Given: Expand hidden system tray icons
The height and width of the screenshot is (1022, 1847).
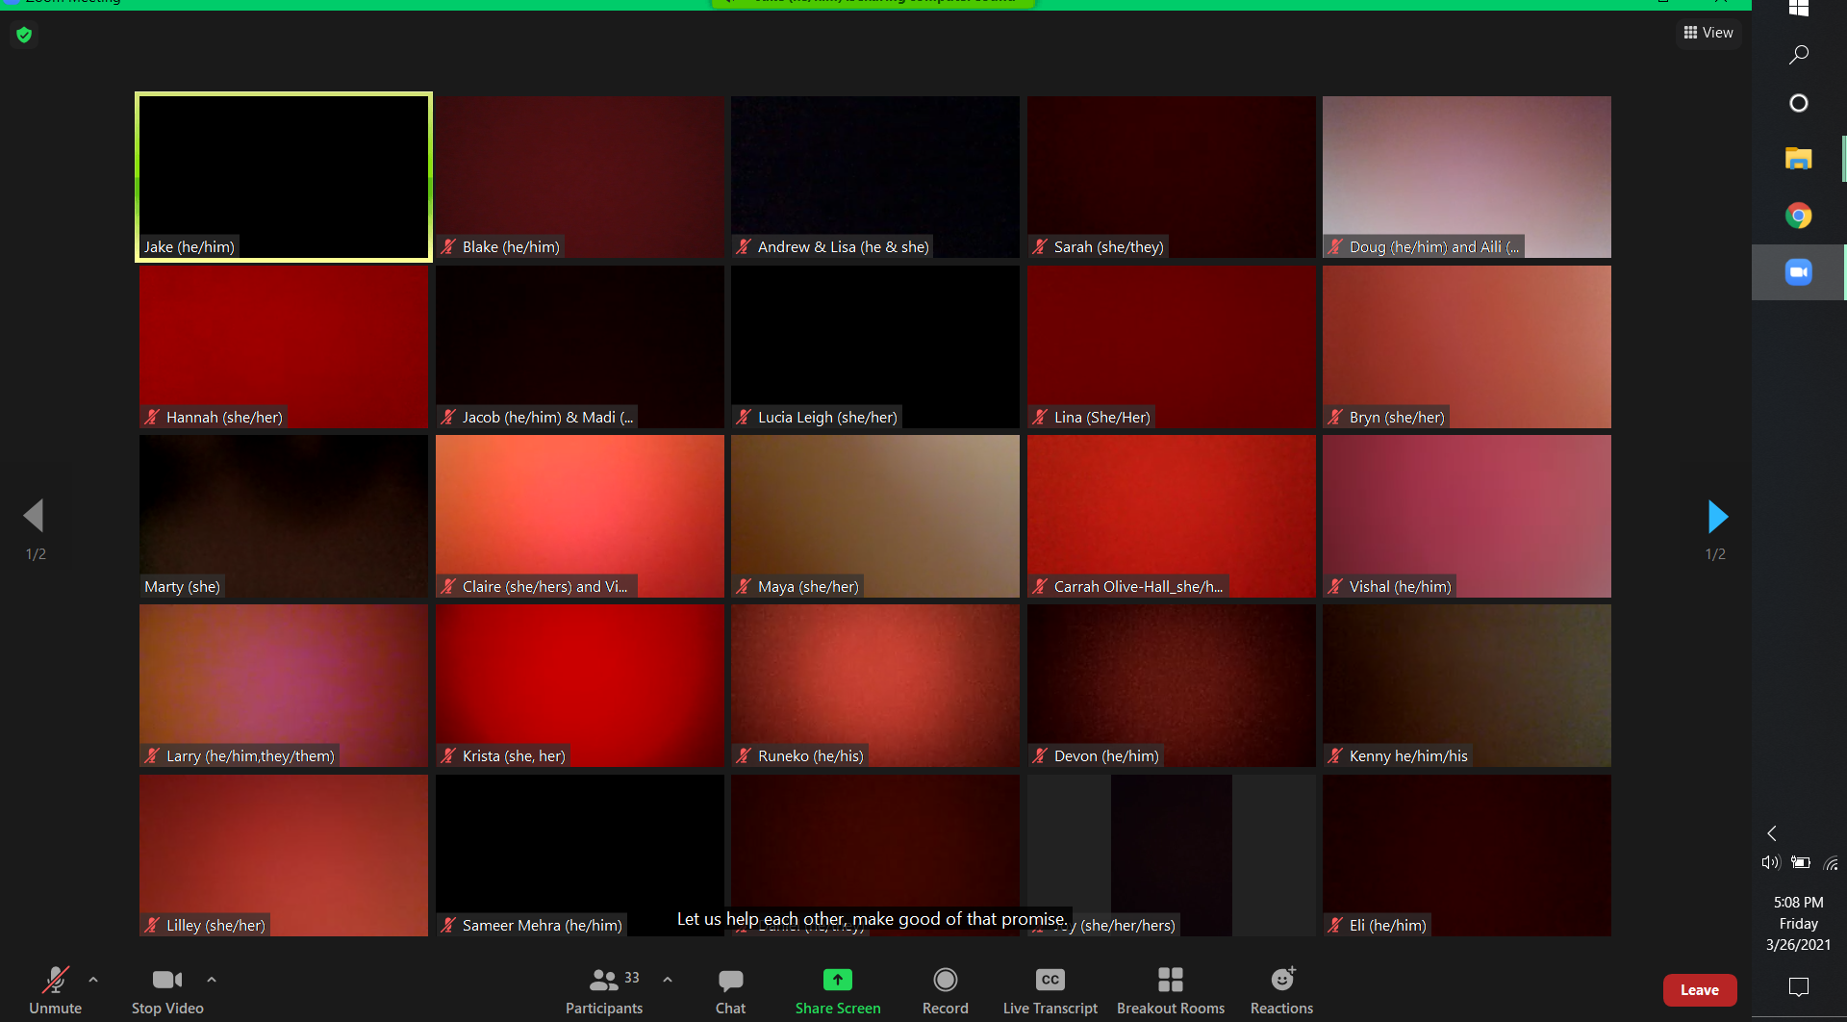Looking at the screenshot, I should click(x=1771, y=833).
